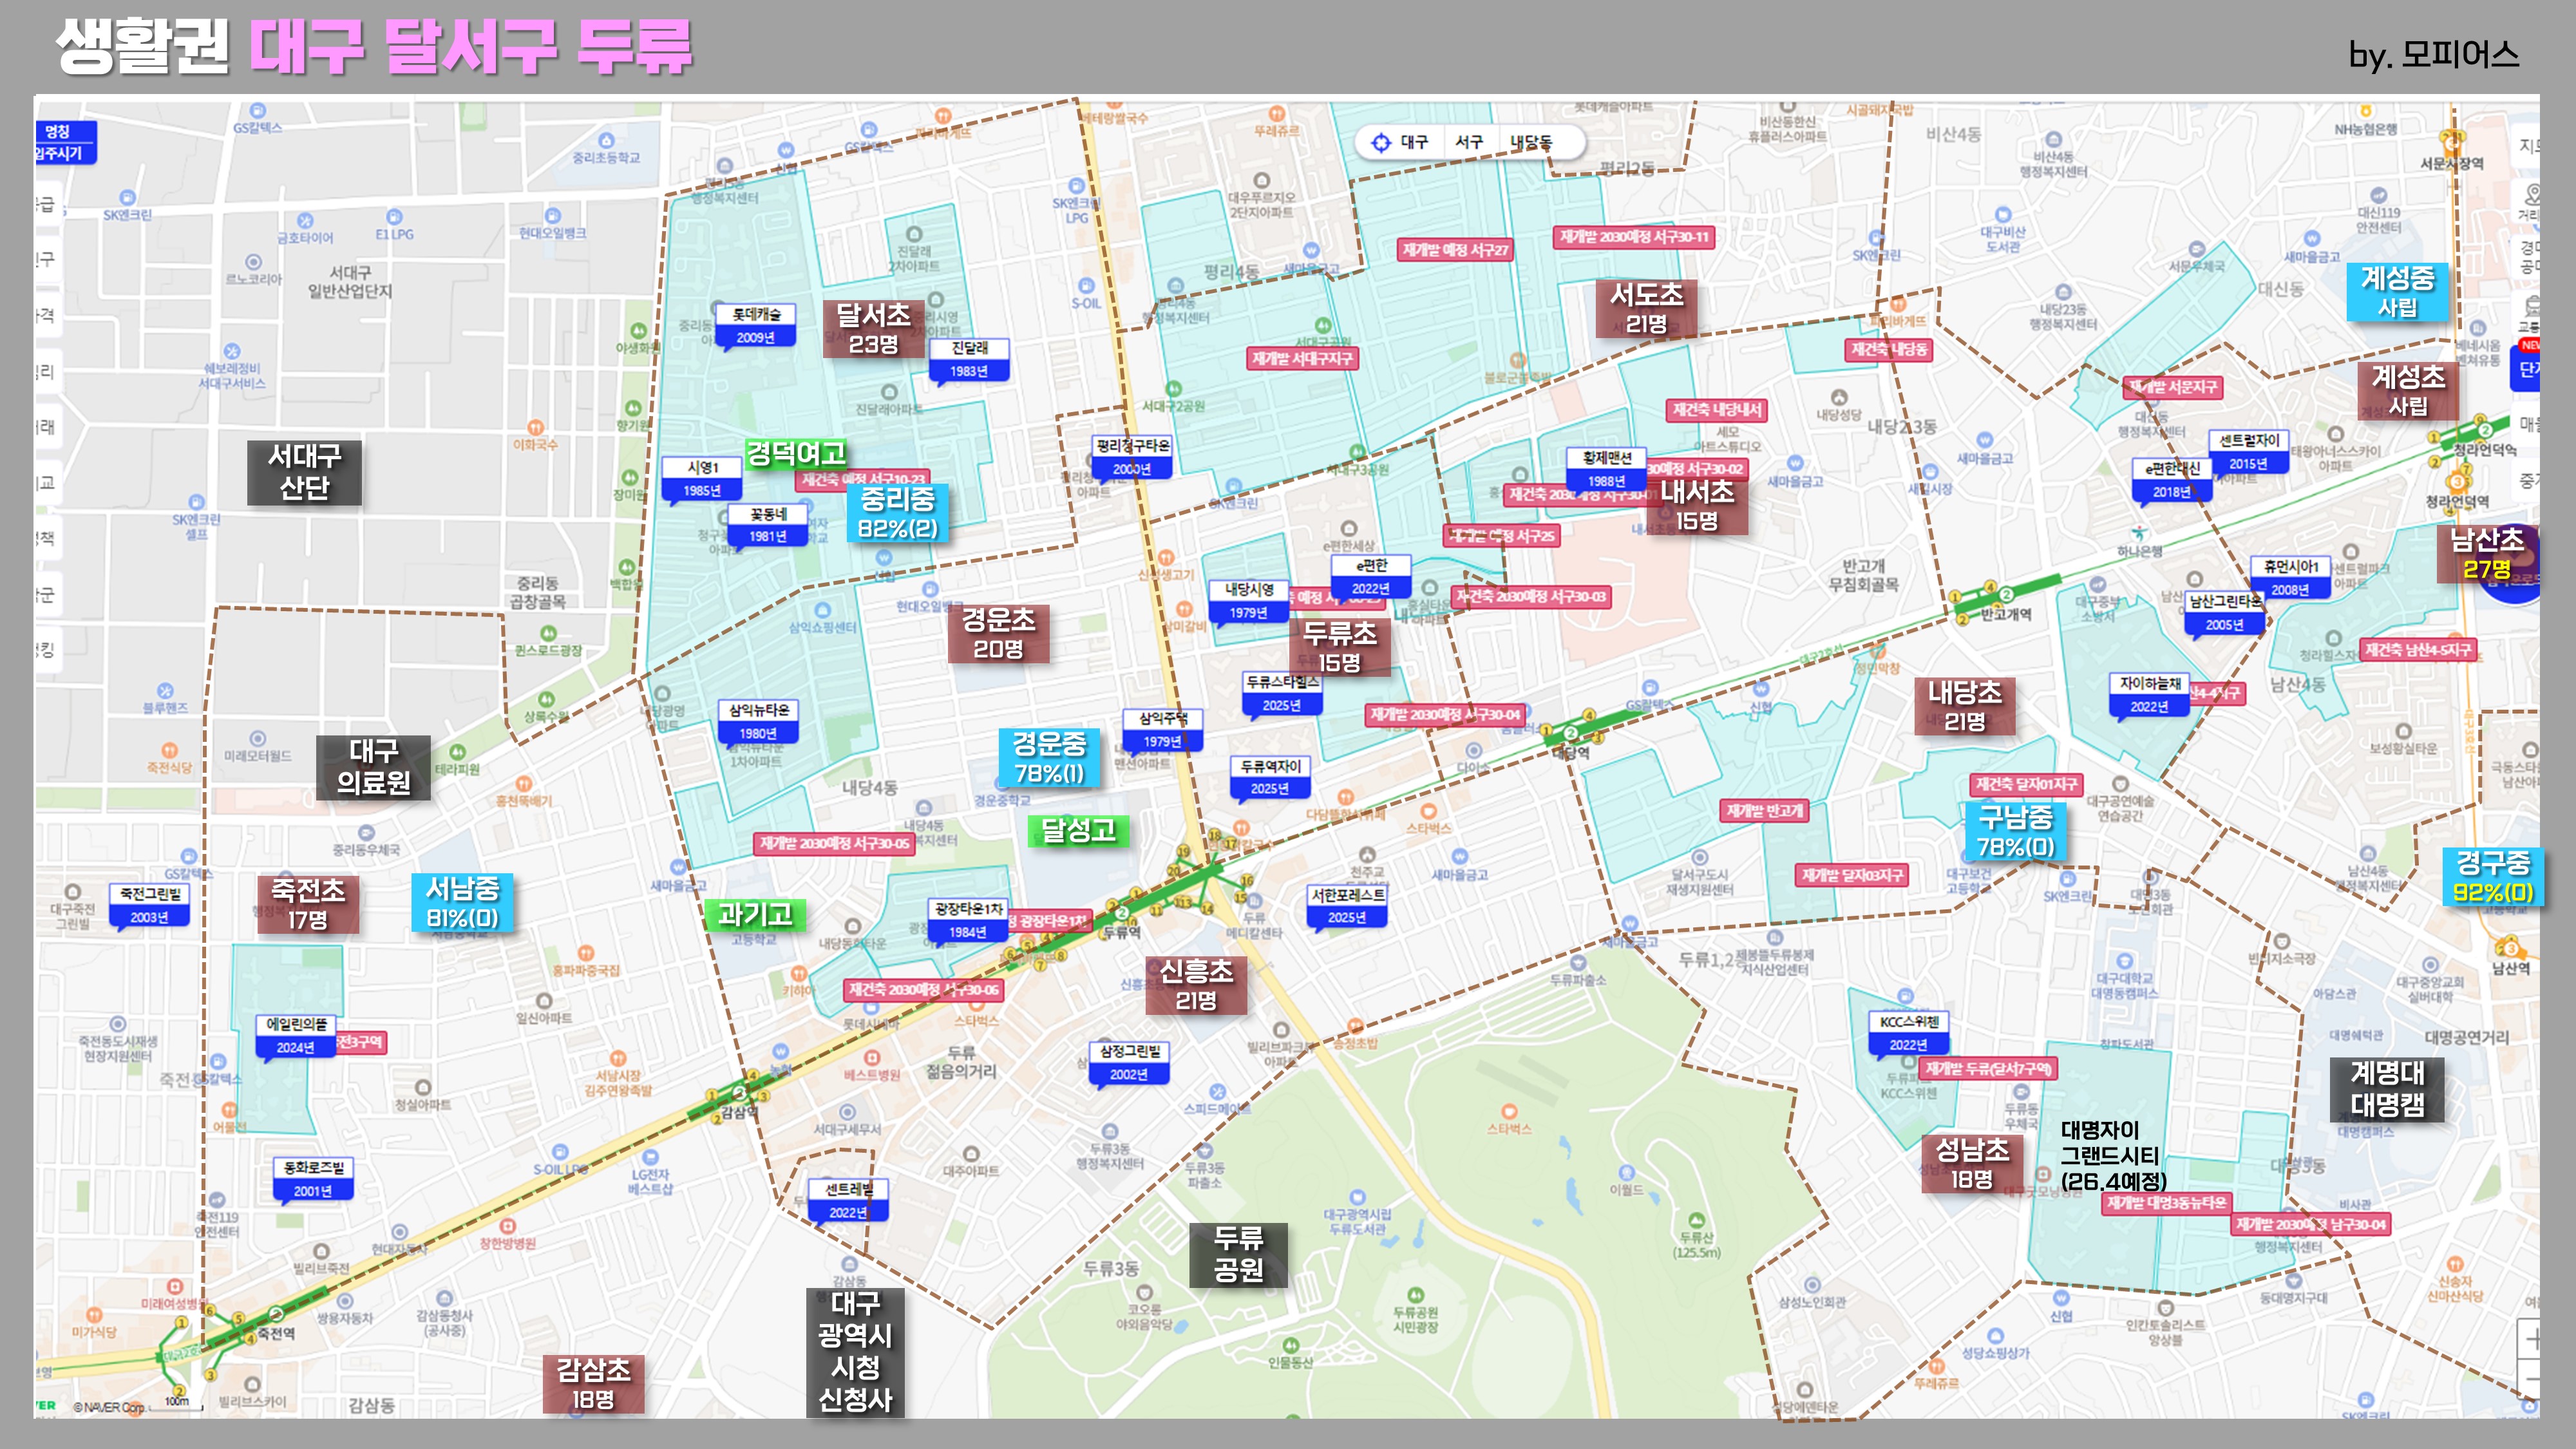Click the 이월드 point-of-interest icon
Image resolution: width=2576 pixels, height=1449 pixels.
click(1626, 1172)
